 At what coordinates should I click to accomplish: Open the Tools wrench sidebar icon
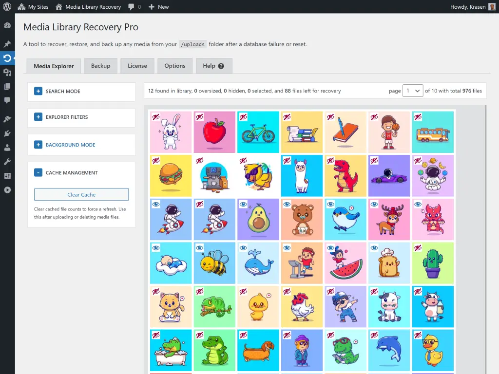coord(8,162)
